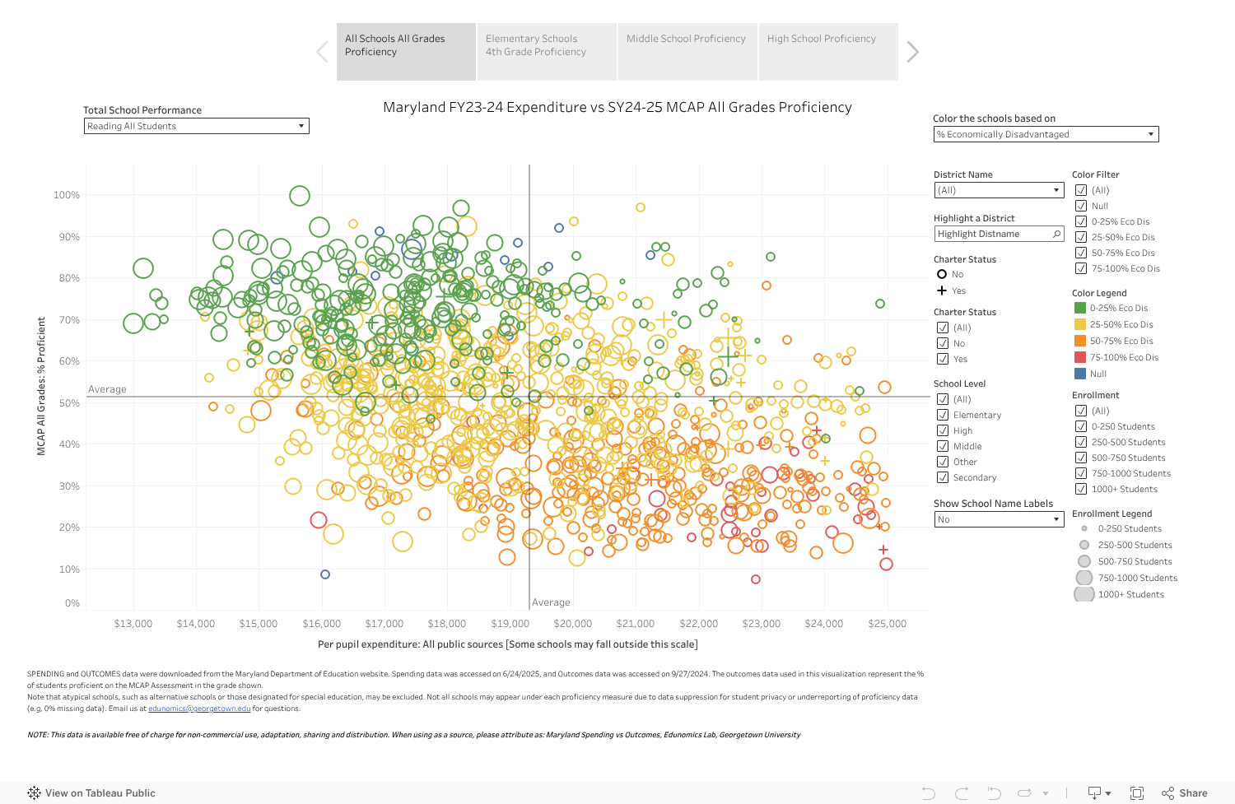Click the green 0-25% Eco Dis color swatch

point(1082,307)
